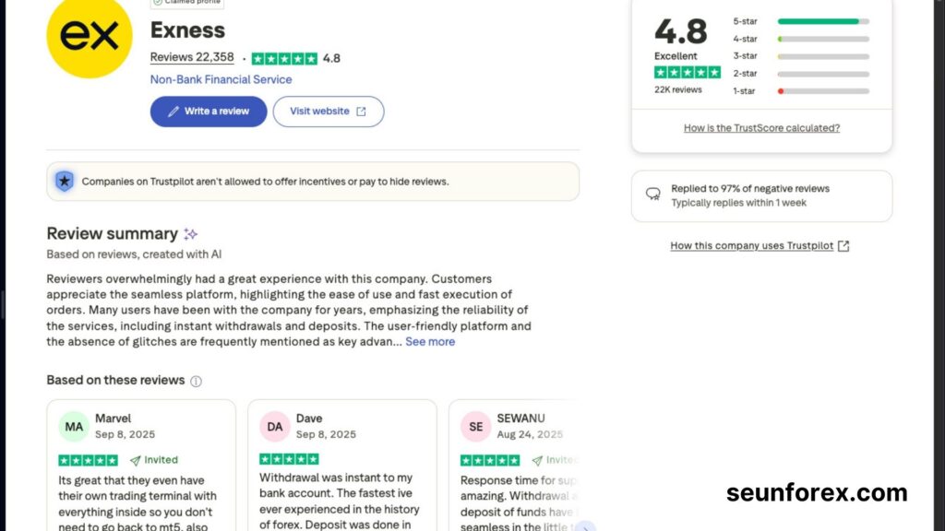Filter reviews by 1-star rating

800,91
